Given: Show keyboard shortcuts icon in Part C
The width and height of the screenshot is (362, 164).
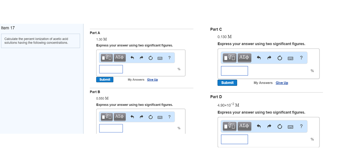Looking at the screenshot, I should click(290, 58).
